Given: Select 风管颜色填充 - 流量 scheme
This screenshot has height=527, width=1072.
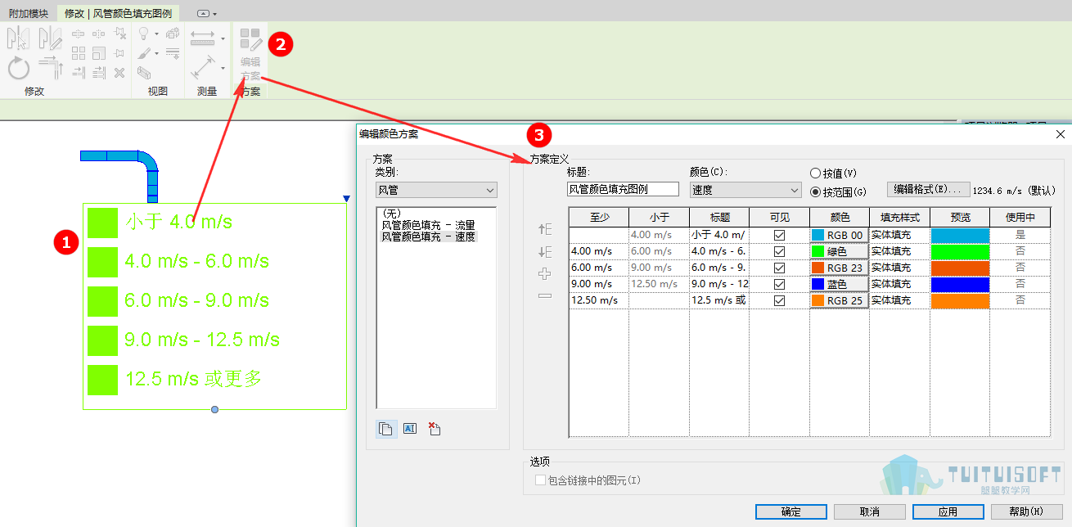Looking at the screenshot, I should click(x=428, y=224).
